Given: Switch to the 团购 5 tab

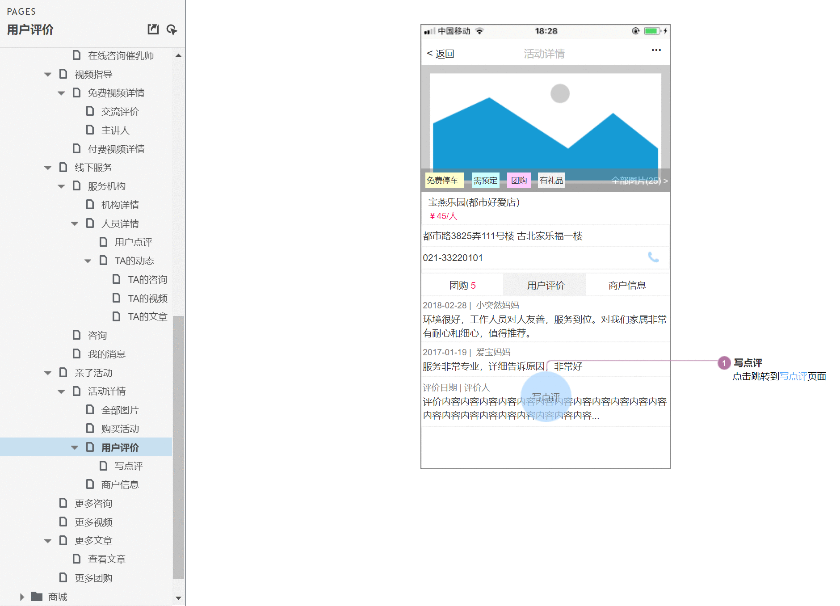Looking at the screenshot, I should tap(462, 285).
